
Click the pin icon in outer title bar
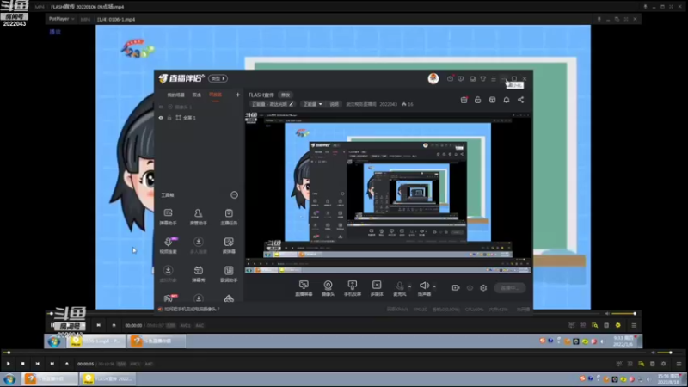point(645,7)
